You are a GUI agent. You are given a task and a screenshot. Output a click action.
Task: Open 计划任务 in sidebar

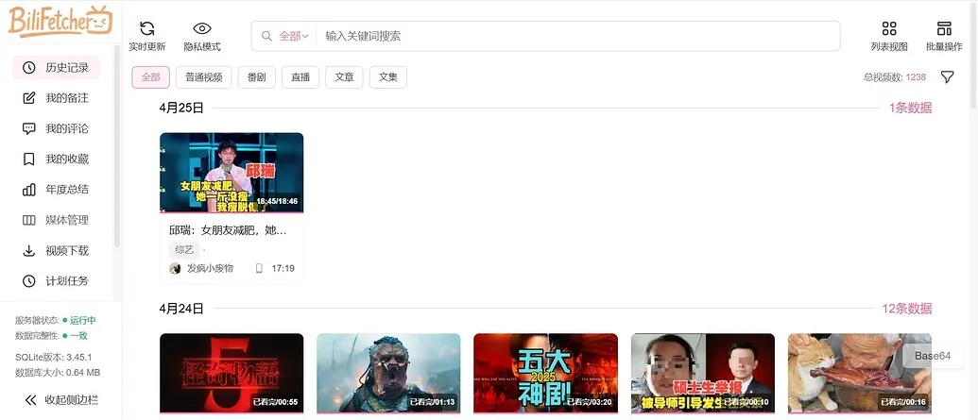click(56, 281)
